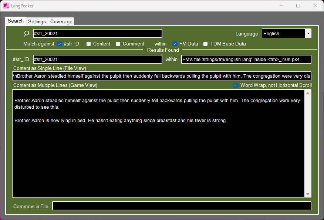Image resolution: width=324 pixels, height=220 pixels.
Task: Enable the Comment match checkbox
Action: tap(118, 44)
